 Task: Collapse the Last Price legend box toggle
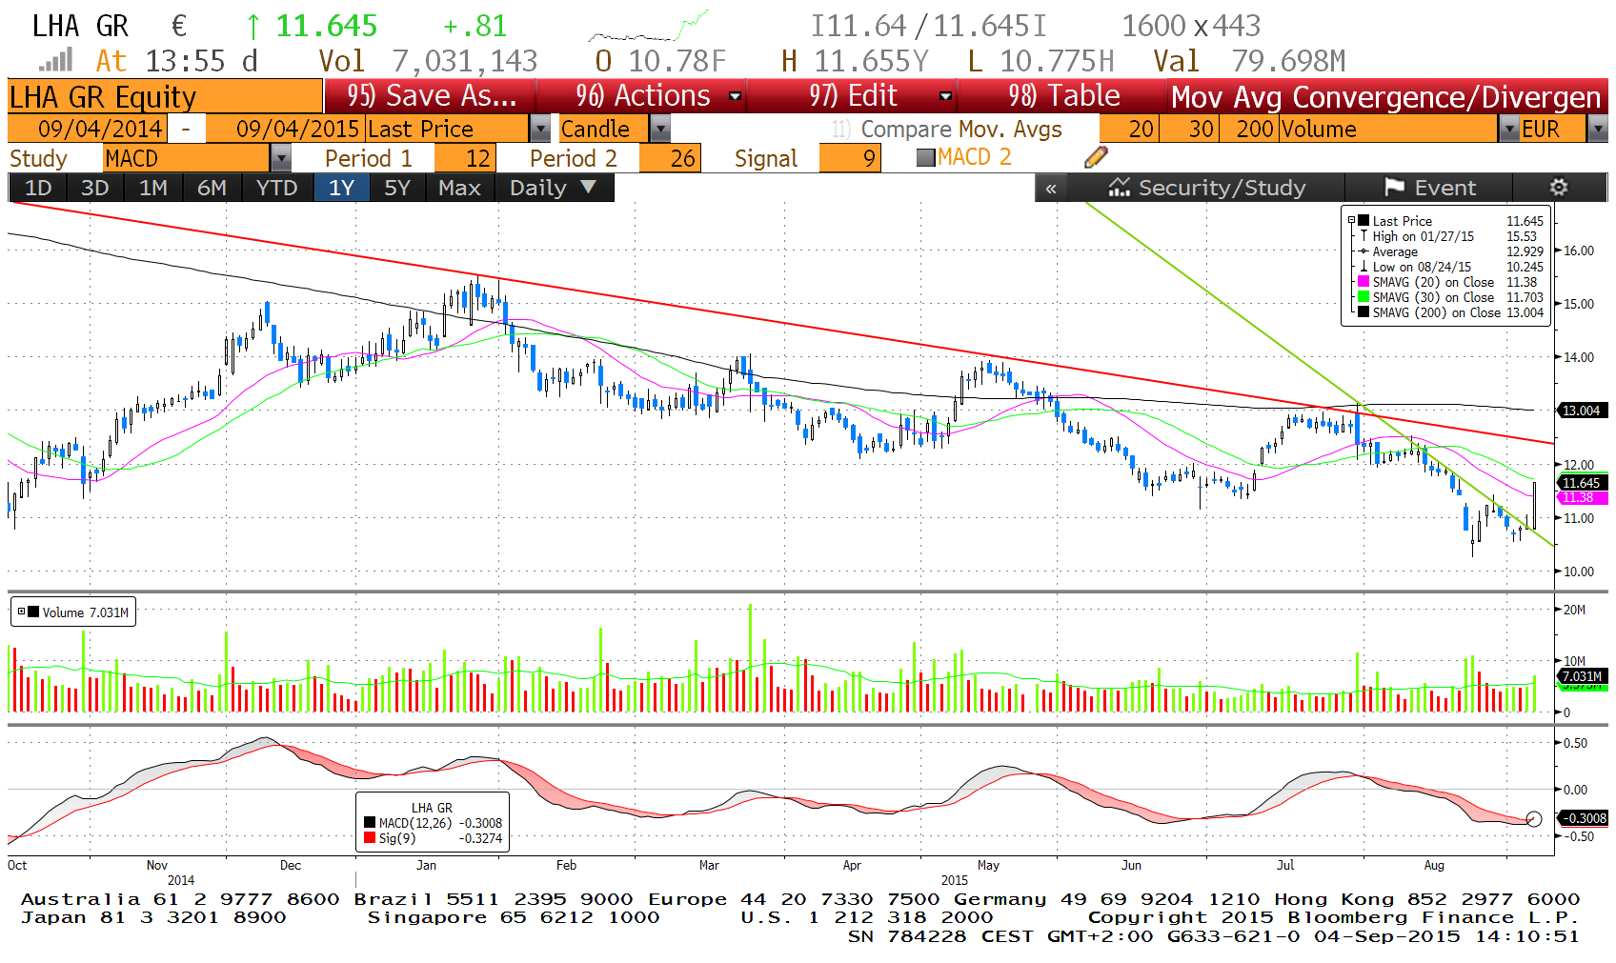click(x=1351, y=220)
